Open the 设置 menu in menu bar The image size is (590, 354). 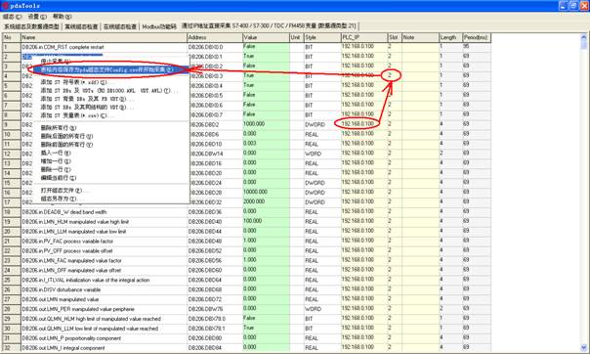[x=37, y=17]
